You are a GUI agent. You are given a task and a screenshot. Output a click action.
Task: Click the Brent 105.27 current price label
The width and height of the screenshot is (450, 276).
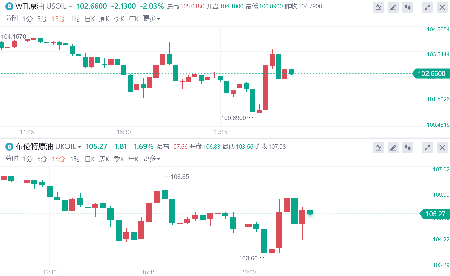pyautogui.click(x=435, y=214)
